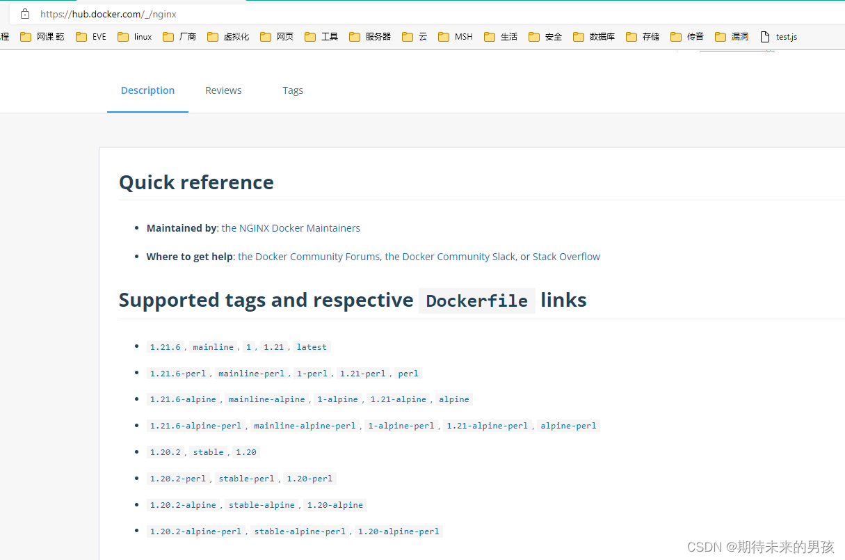Open the 虚拟化 bookmark folder
The image size is (845, 560).
pyautogui.click(x=228, y=37)
